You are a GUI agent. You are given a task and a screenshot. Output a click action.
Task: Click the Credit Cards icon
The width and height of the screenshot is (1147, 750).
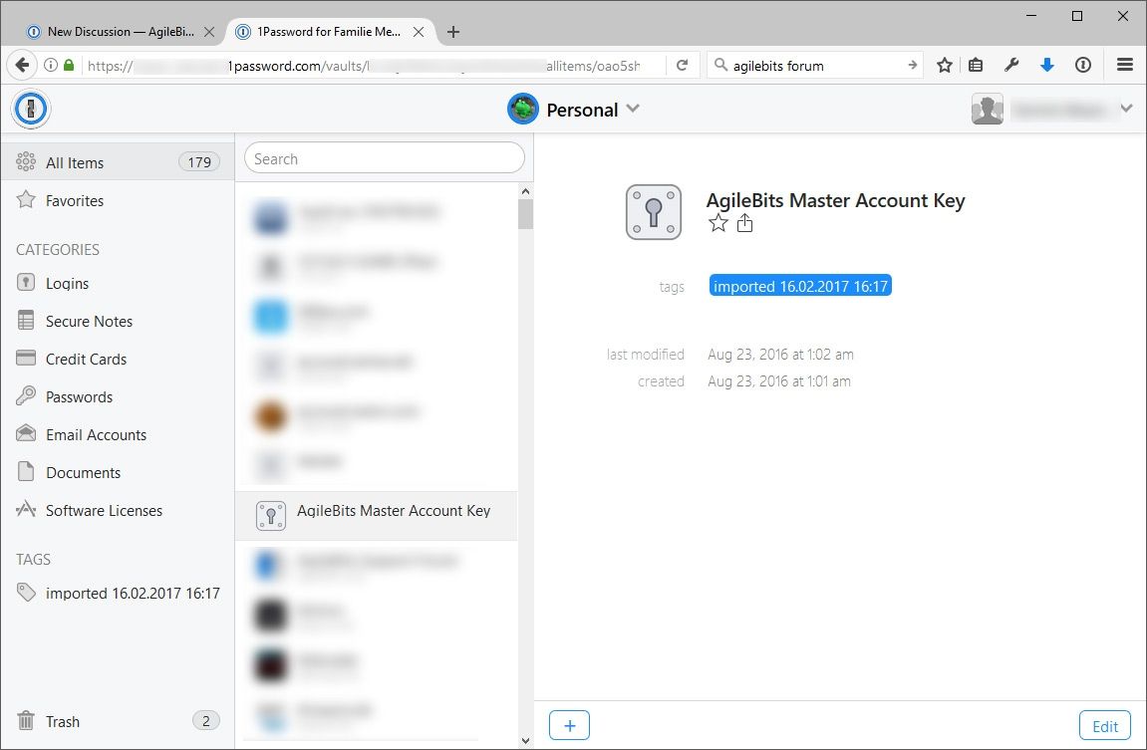[26, 358]
